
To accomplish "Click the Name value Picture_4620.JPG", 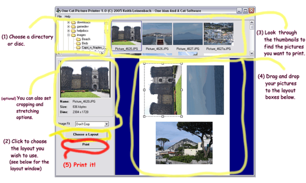I will tap(84, 101).
